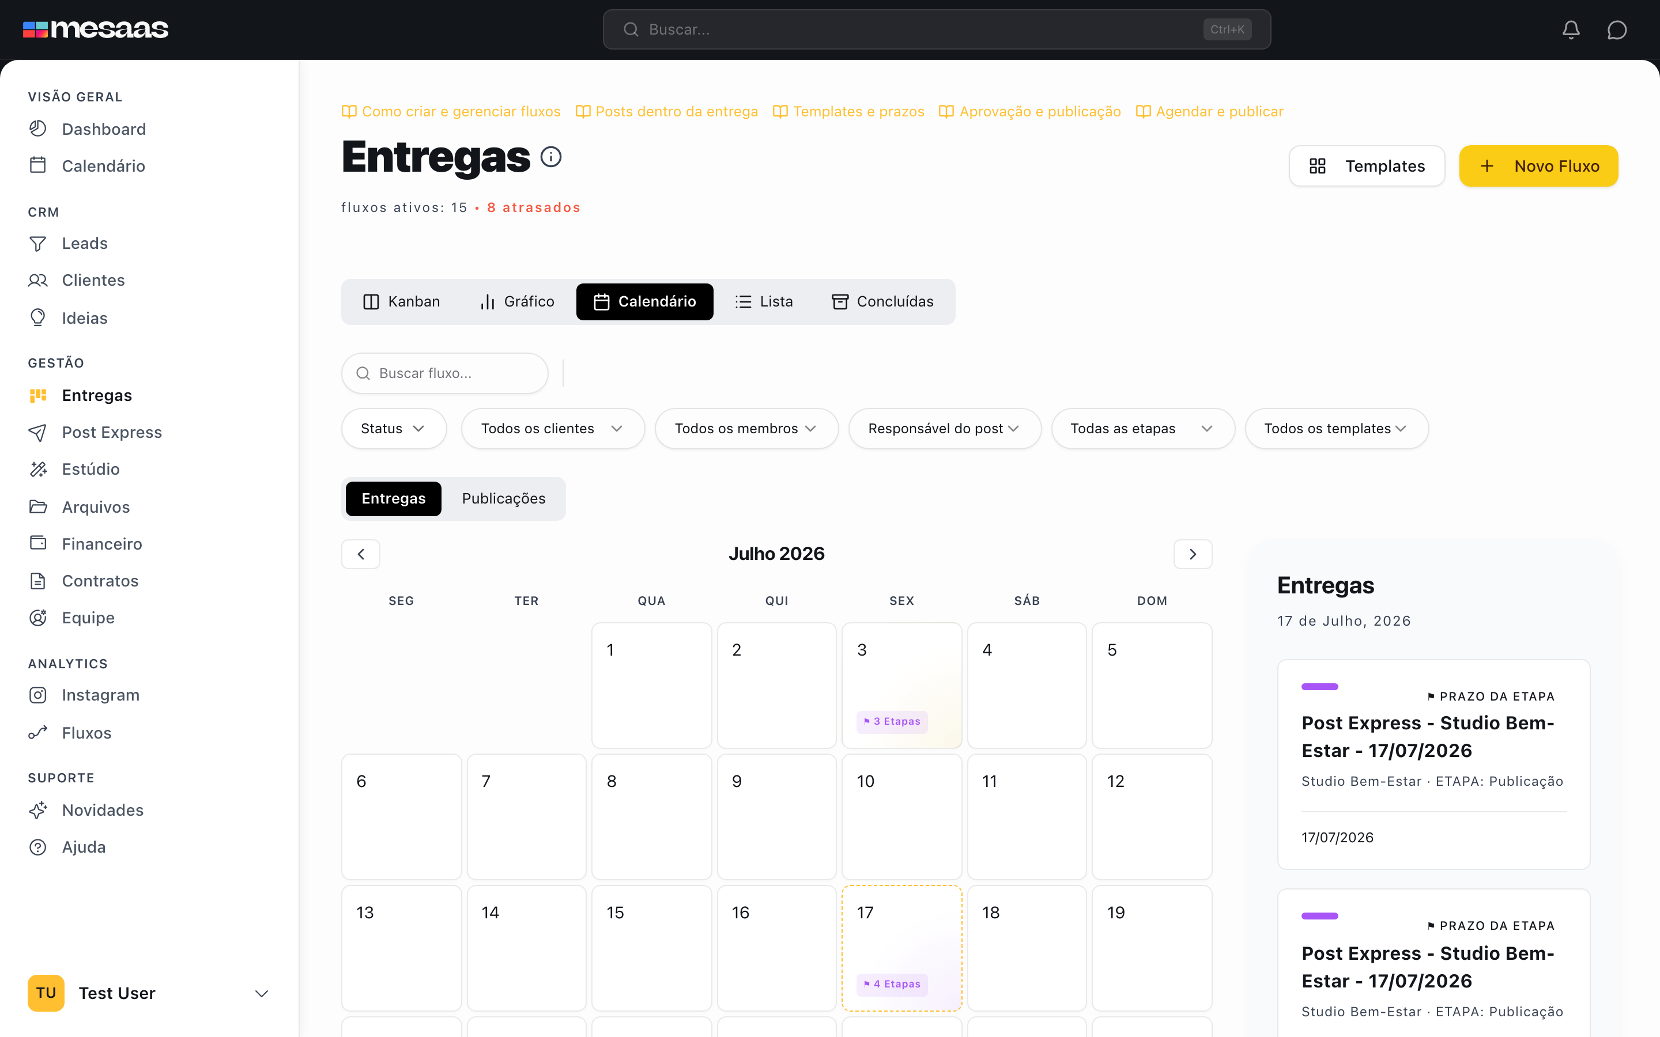
Task: Open Responsável do post dropdown
Action: coord(945,429)
